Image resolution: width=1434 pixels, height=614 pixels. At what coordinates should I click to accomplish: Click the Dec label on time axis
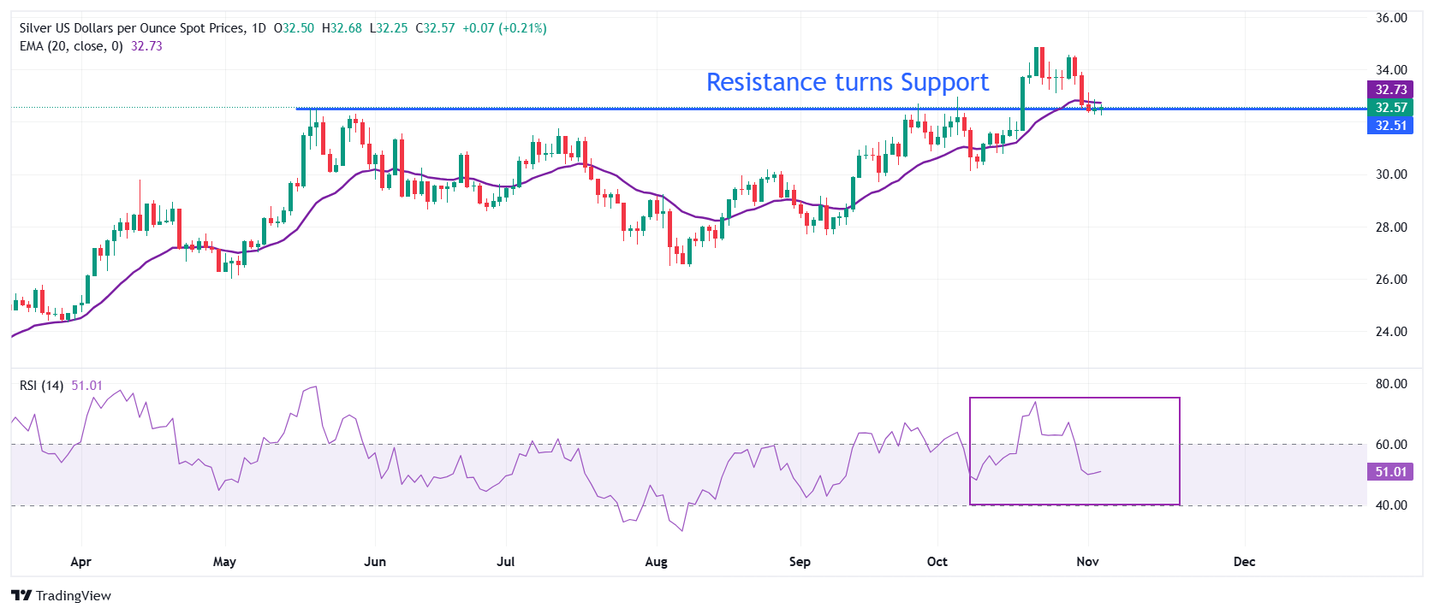pos(1244,562)
